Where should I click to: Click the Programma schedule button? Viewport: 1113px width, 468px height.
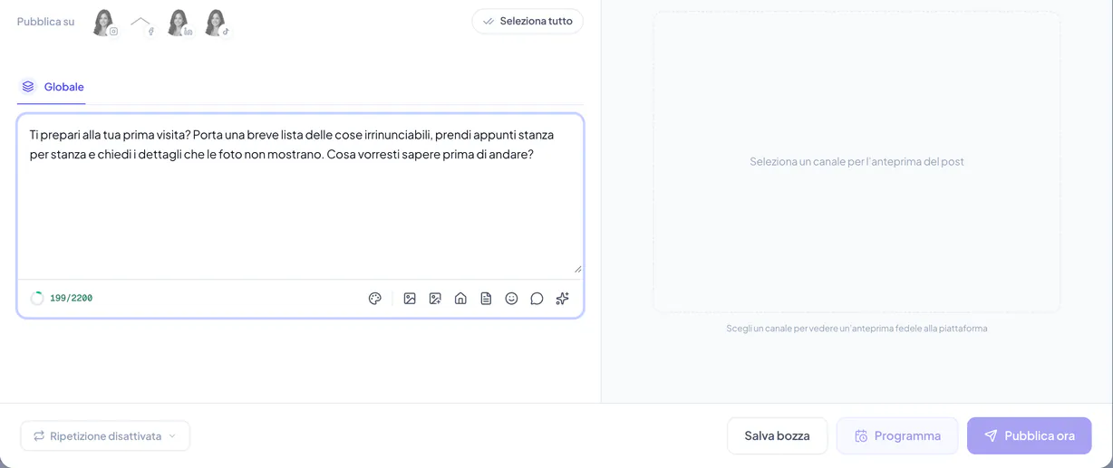pos(897,436)
